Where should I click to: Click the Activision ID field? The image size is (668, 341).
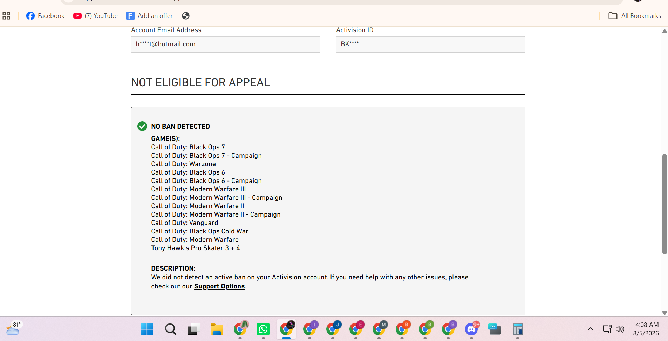(x=431, y=45)
